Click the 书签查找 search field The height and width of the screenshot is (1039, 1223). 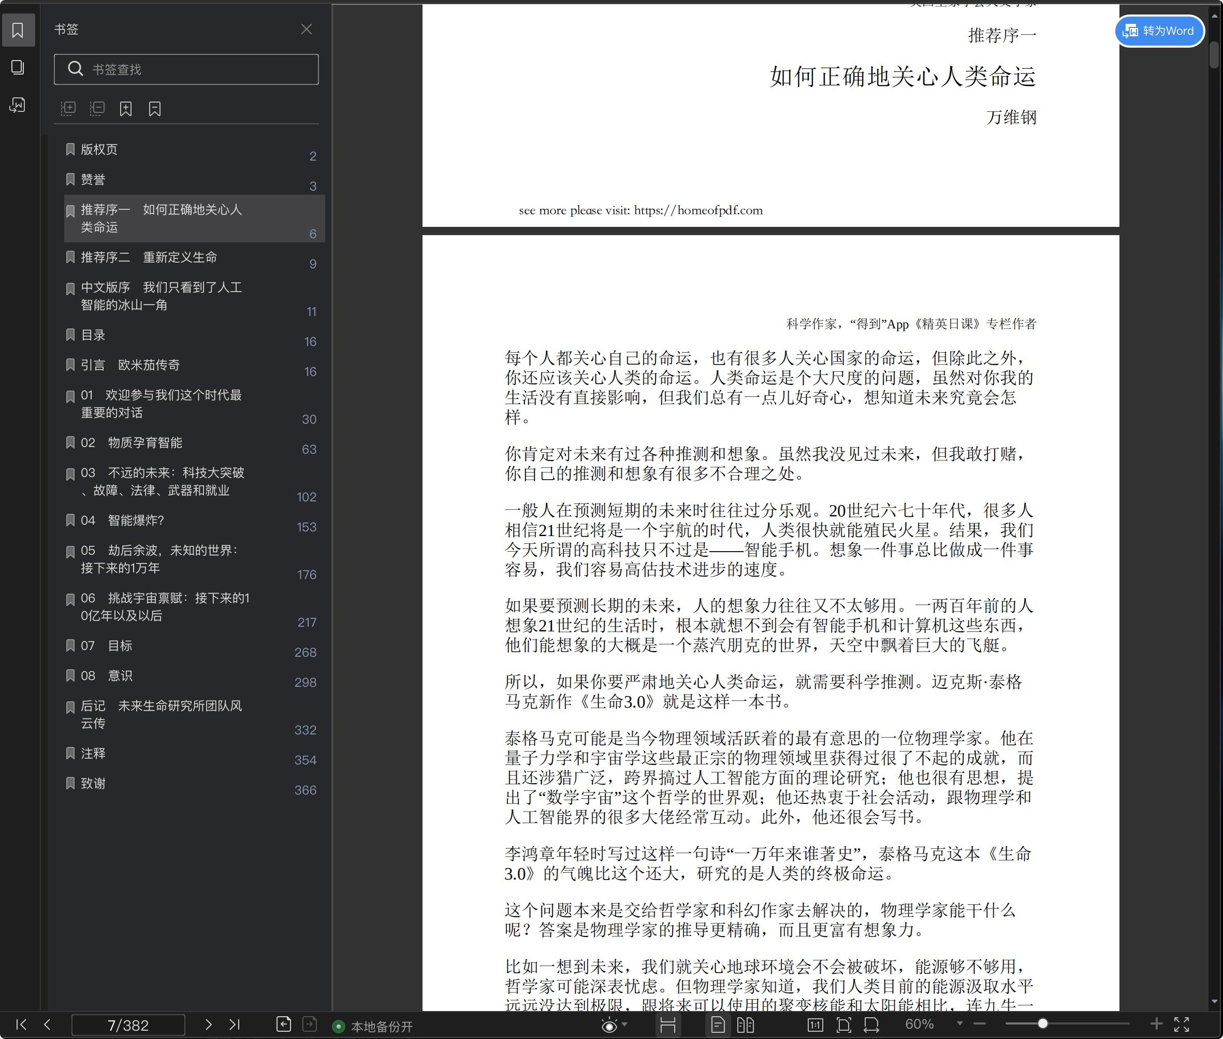click(x=186, y=69)
